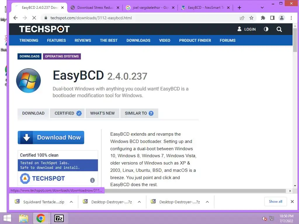Viewport: 299px width, 224px height.
Task: Open Chrome extensions puzzle icon
Action: point(263,18)
